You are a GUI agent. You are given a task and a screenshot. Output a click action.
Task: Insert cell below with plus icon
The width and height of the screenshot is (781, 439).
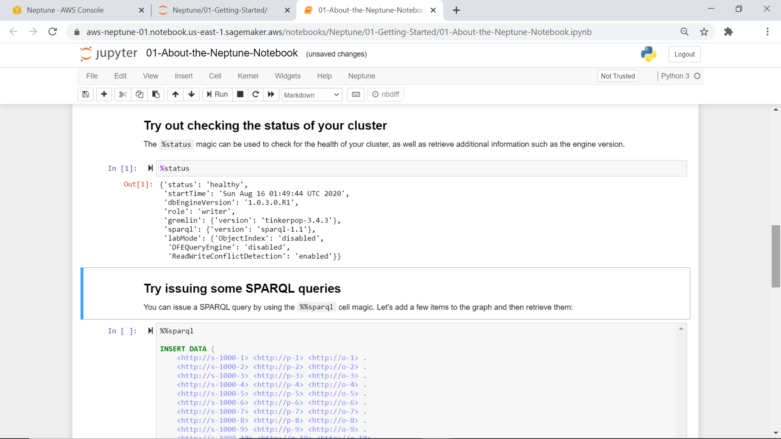[x=104, y=94]
